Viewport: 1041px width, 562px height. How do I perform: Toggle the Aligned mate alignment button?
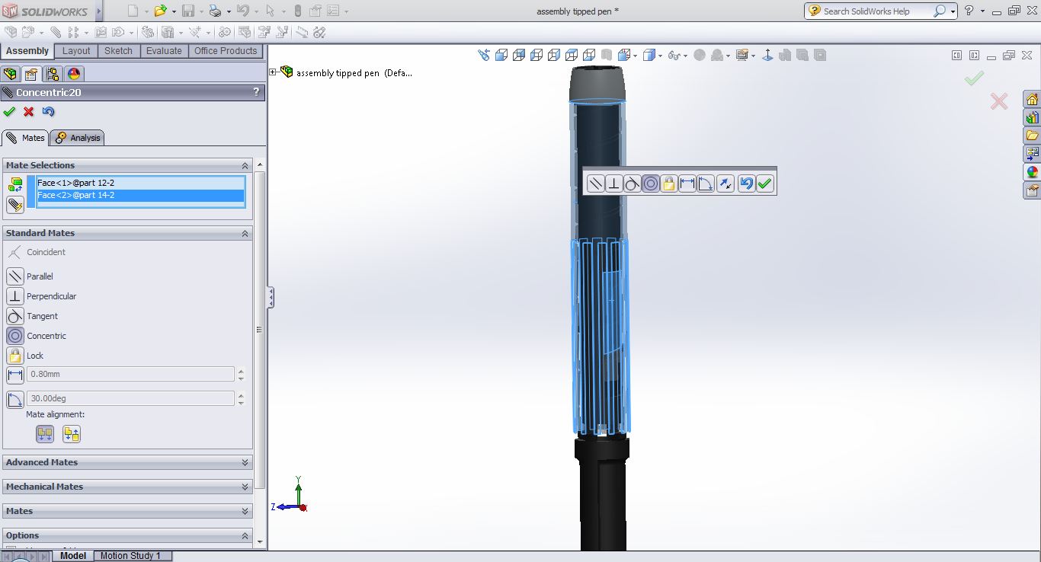[x=45, y=434]
